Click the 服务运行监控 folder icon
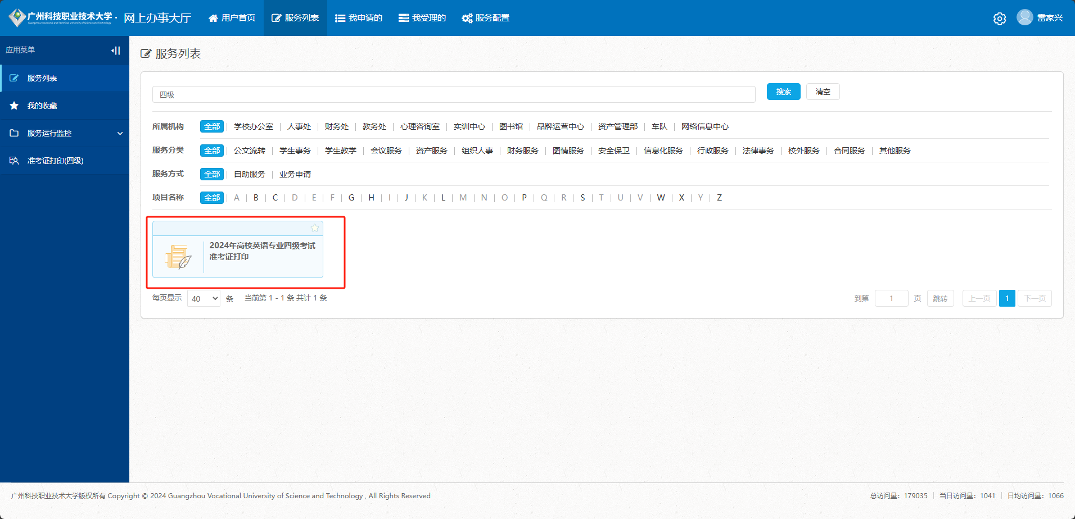Image resolution: width=1075 pixels, height=519 pixels. pos(15,133)
